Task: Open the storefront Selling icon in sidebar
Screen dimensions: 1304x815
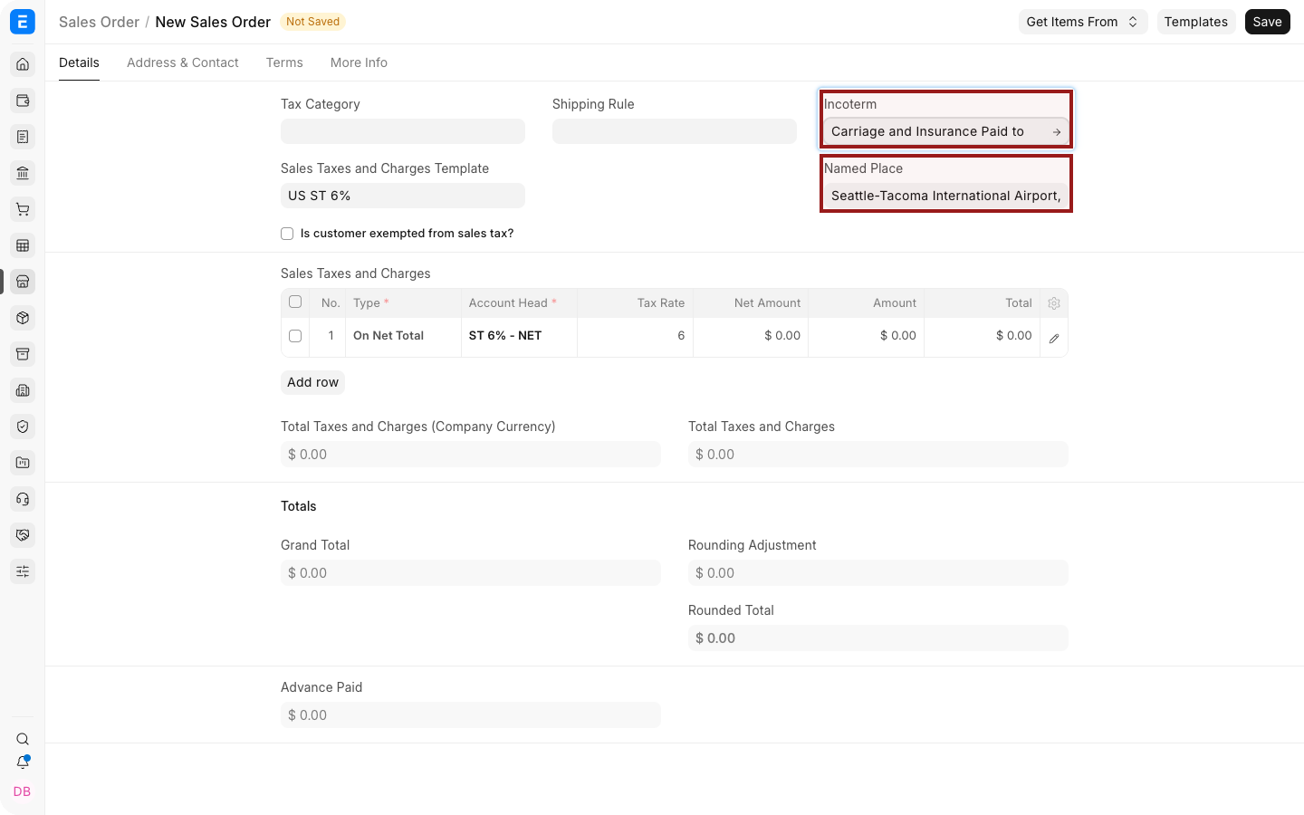Action: point(23,282)
